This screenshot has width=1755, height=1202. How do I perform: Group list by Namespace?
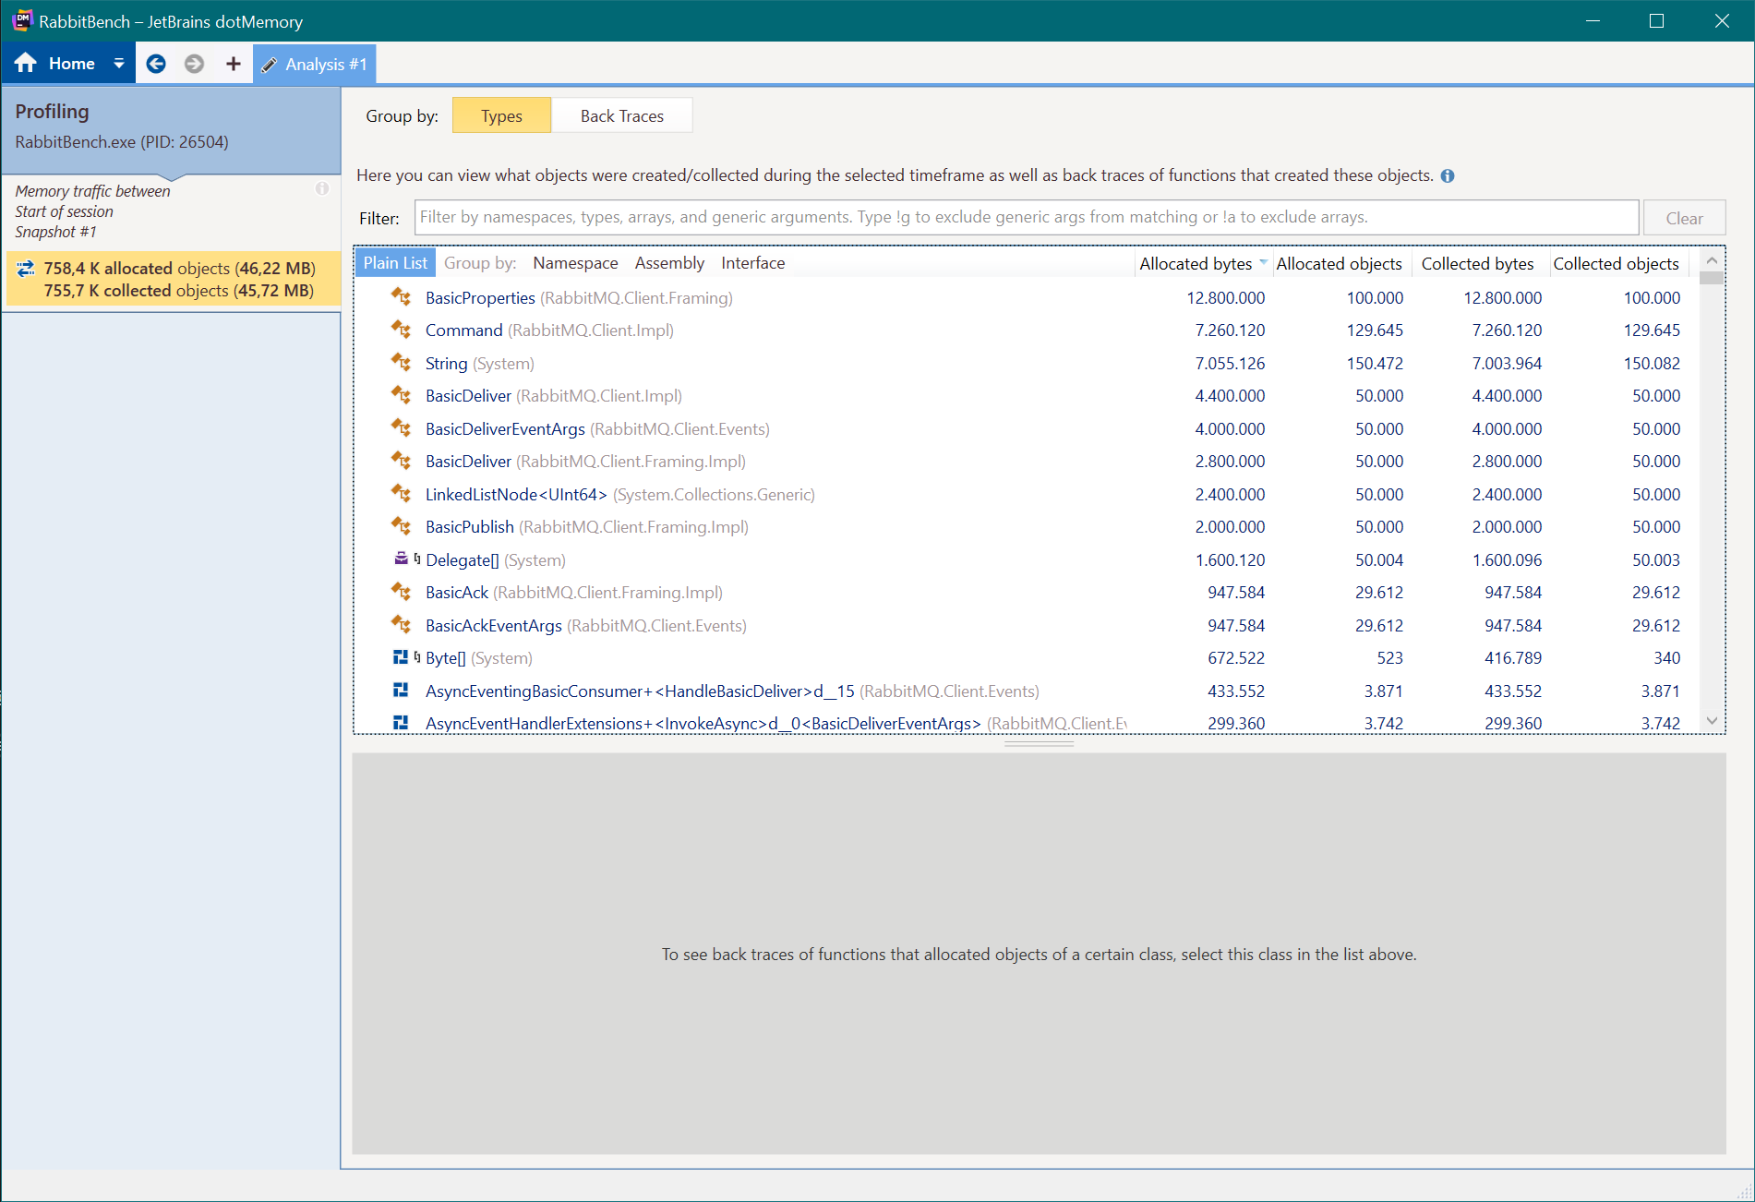point(575,262)
